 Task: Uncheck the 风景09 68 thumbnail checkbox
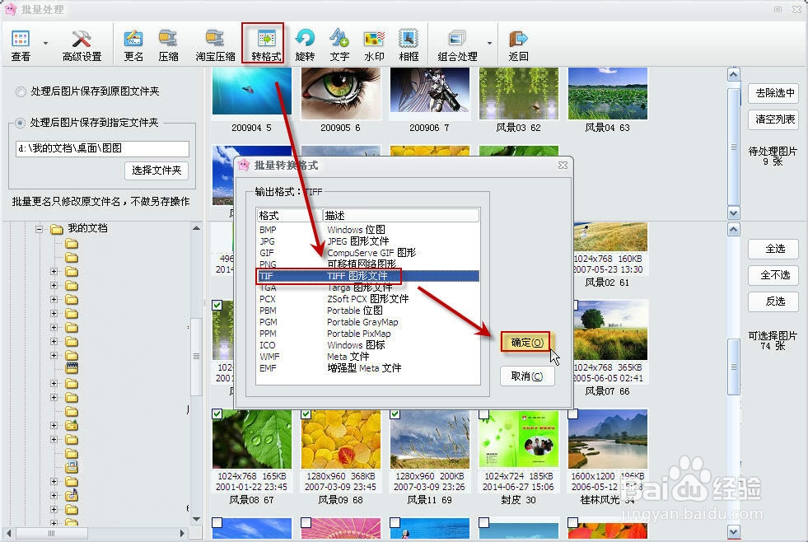click(306, 414)
